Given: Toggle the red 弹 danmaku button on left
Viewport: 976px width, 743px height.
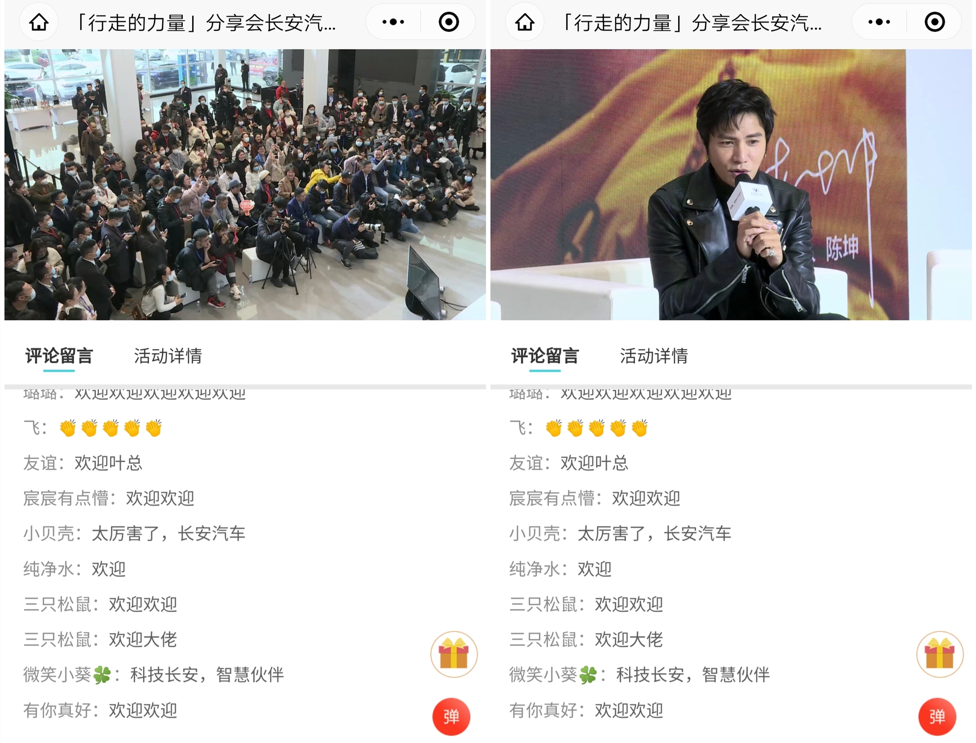Looking at the screenshot, I should coord(451,716).
